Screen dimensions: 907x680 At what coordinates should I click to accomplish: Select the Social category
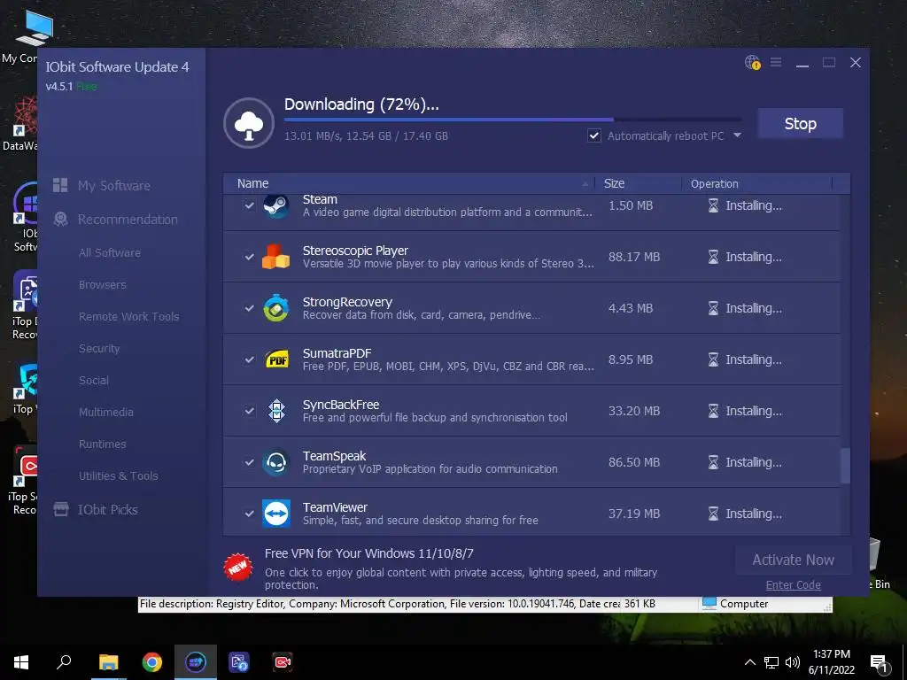tap(94, 380)
